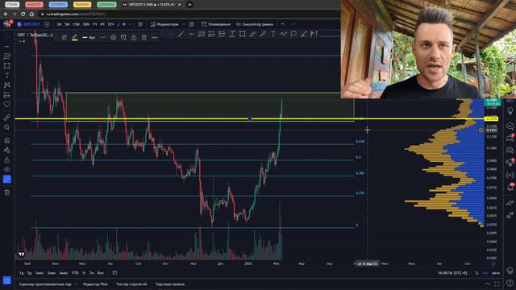Select the Все date range
Image resolution: width=516 pixels, height=290 pixels.
[100, 273]
